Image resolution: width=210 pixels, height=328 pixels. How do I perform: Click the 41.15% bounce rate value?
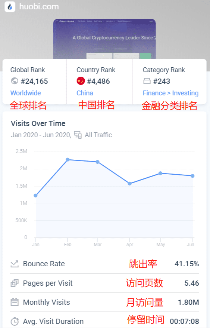coord(187,264)
